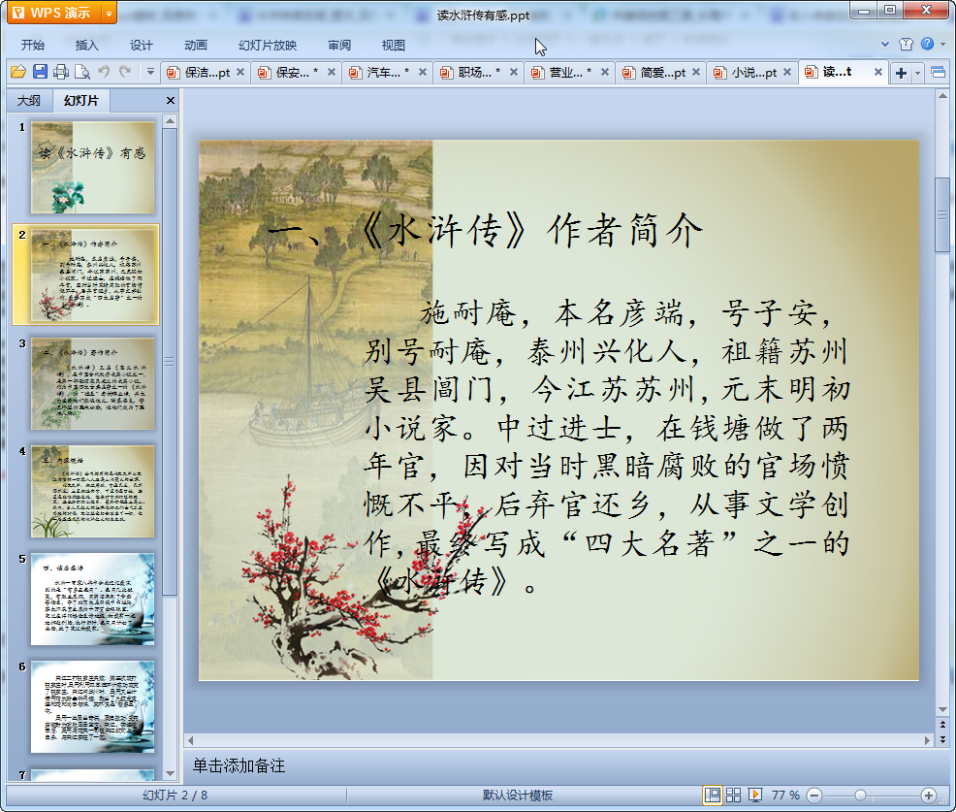
Task: Click the Print icon
Action: click(61, 72)
